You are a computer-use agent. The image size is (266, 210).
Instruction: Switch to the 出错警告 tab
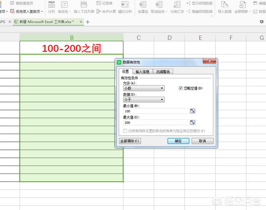(163, 72)
